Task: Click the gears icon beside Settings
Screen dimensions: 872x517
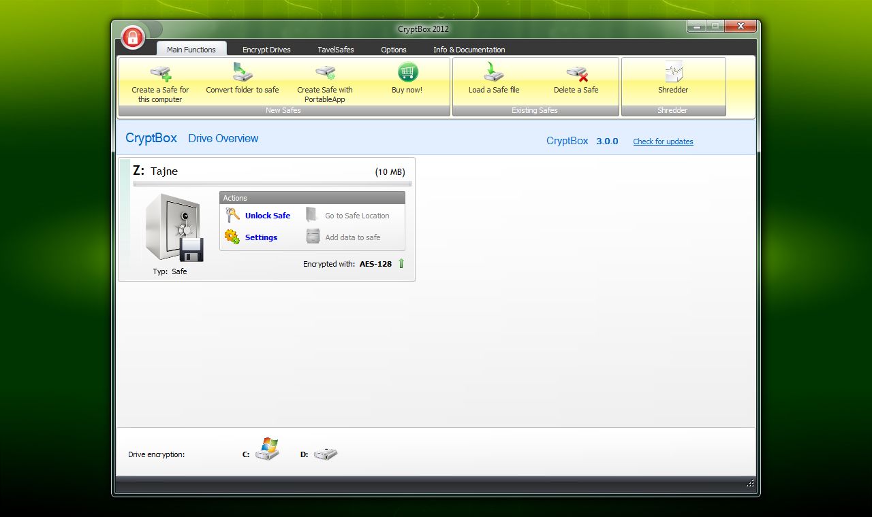Action: click(x=232, y=237)
